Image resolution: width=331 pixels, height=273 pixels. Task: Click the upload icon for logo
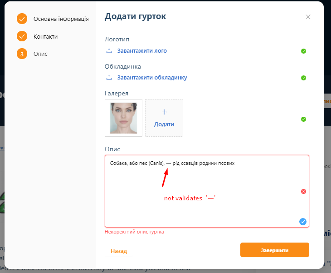109,51
